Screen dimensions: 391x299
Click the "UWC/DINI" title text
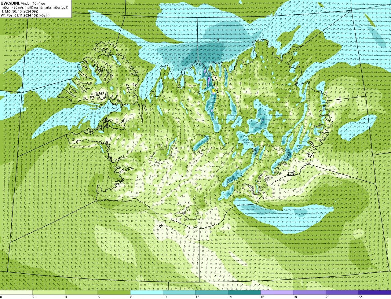[x=9, y=3]
